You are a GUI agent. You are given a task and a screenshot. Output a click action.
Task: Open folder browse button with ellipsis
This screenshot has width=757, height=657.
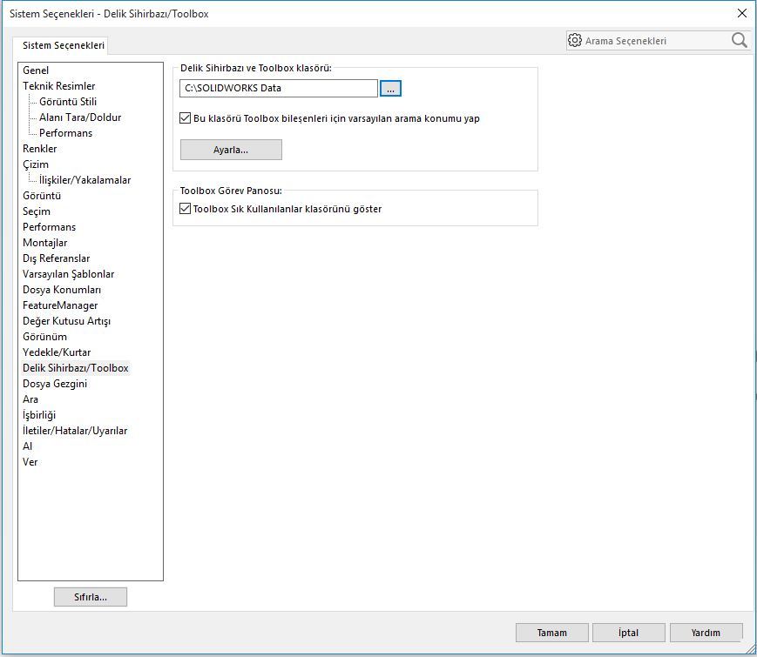point(390,88)
